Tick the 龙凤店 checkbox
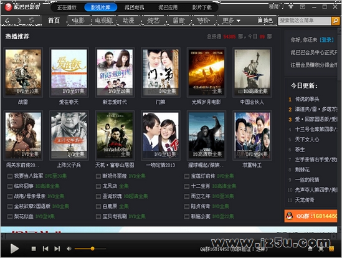The height and width of the screenshot is (258, 342). [98, 186]
